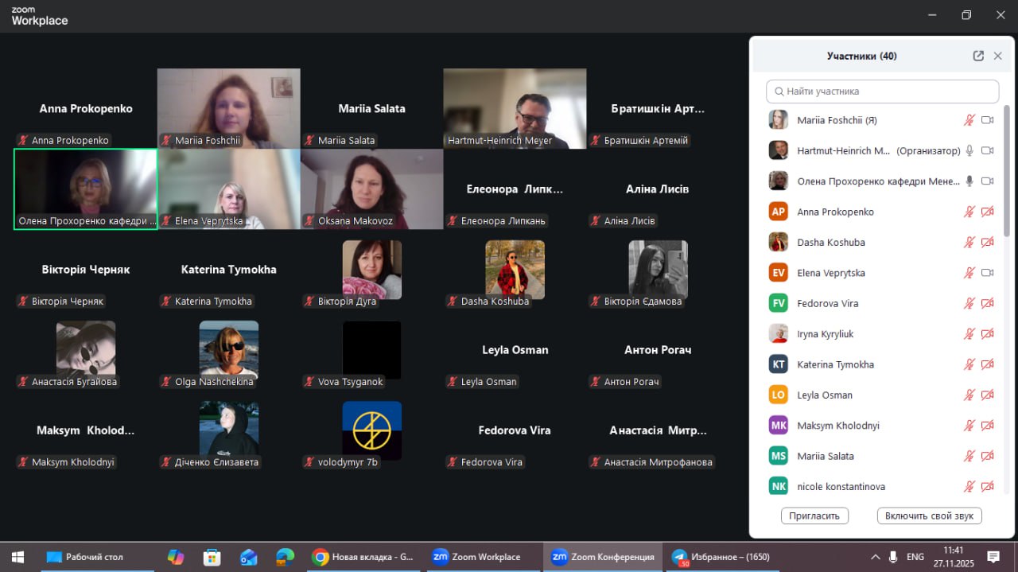1018x572 pixels.
Task: Toggle Mariia Foshchii camera icon in list
Action: click(x=988, y=120)
